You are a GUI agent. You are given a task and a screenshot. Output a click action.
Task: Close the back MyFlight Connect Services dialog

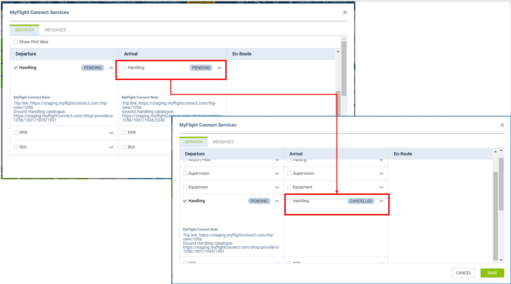click(345, 12)
